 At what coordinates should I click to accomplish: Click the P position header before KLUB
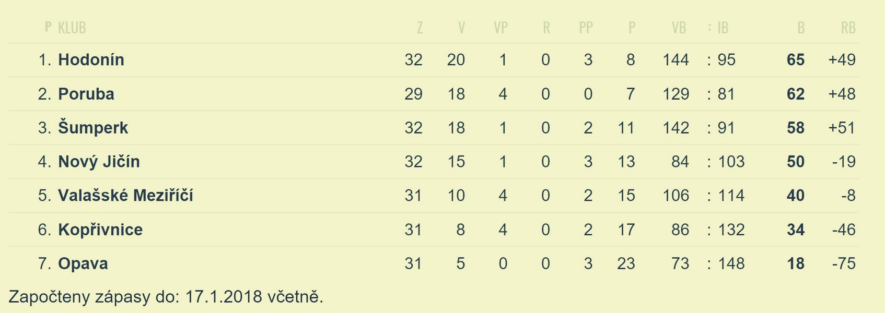(x=48, y=27)
